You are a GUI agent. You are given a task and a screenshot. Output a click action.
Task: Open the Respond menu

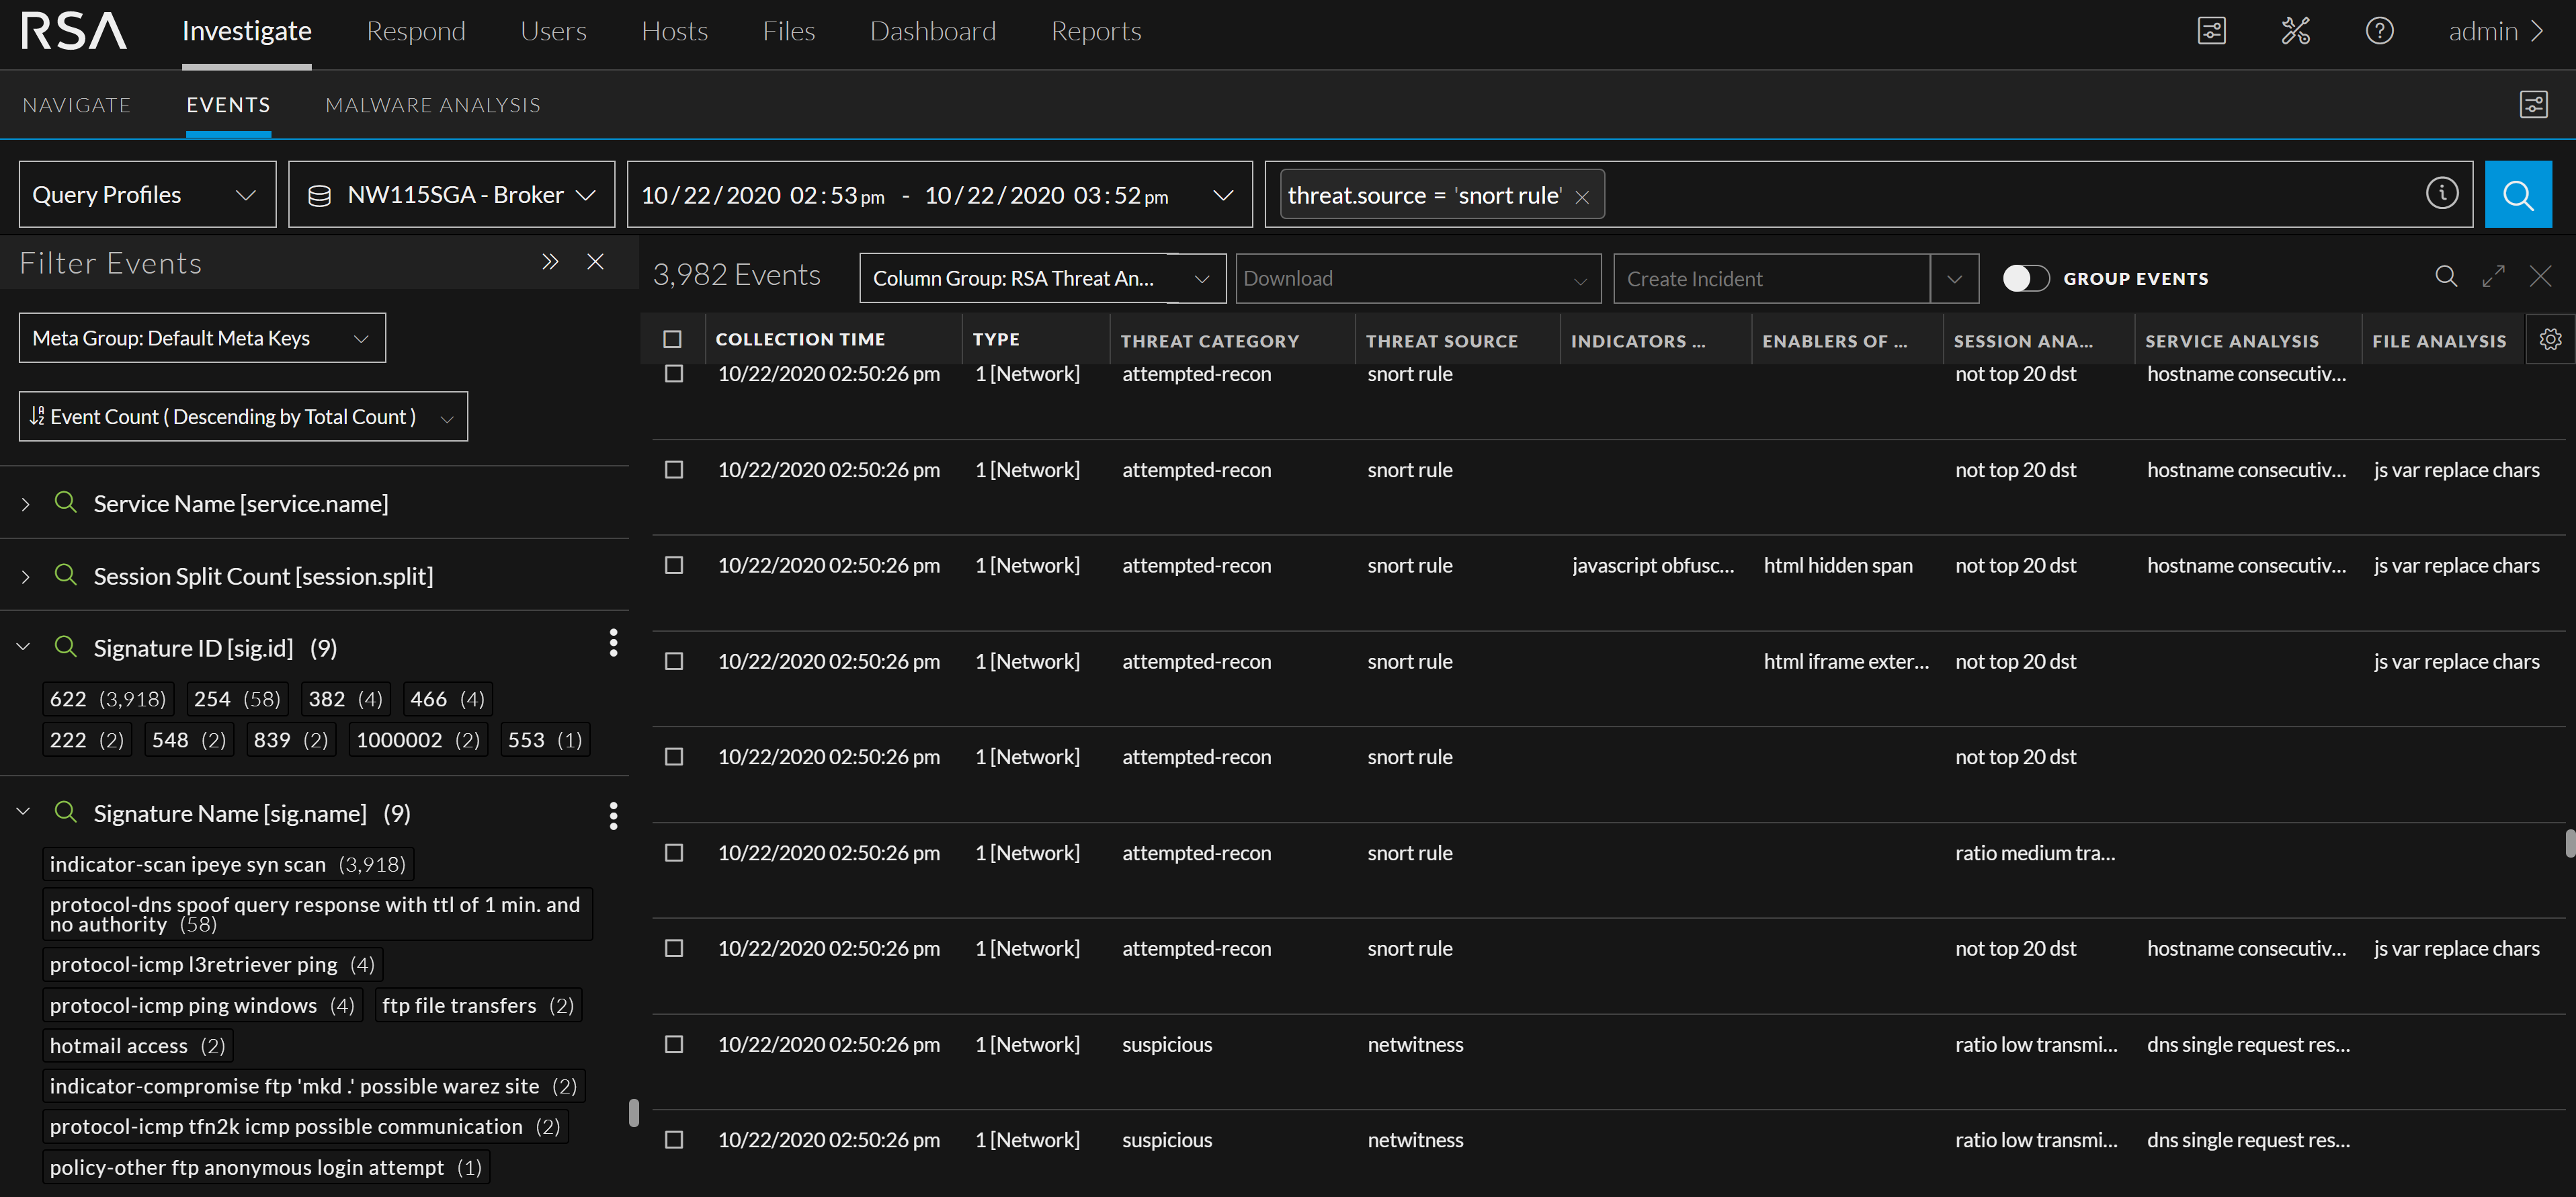[415, 31]
